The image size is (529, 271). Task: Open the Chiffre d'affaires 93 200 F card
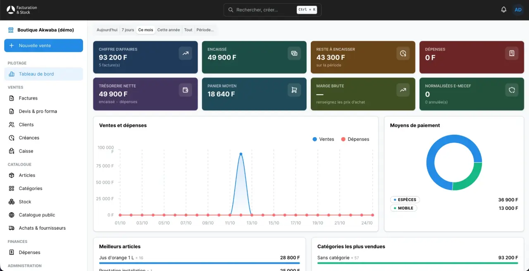(x=145, y=57)
